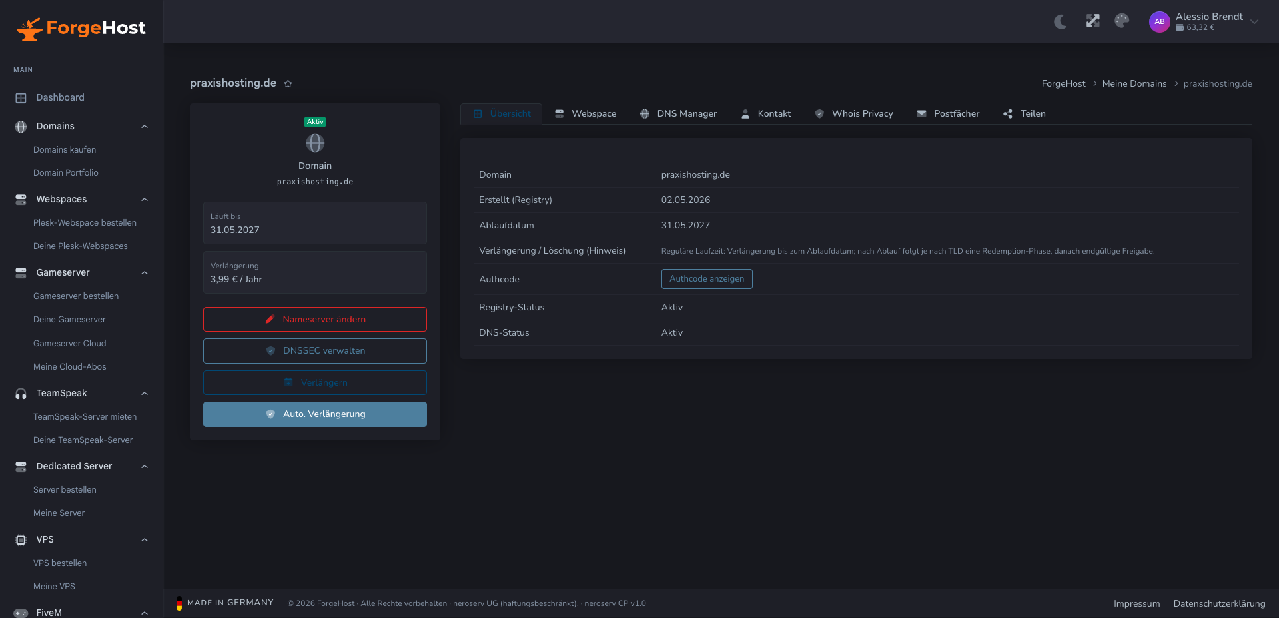Open TeamSpeak-Server mieten
Image resolution: width=1279 pixels, height=618 pixels.
[85, 417]
